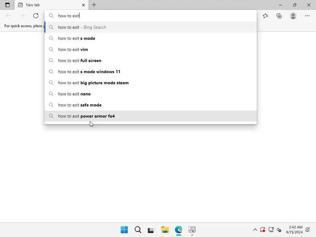
Task: Pick suggestion 'how to exit full screen'
Action: [151, 60]
